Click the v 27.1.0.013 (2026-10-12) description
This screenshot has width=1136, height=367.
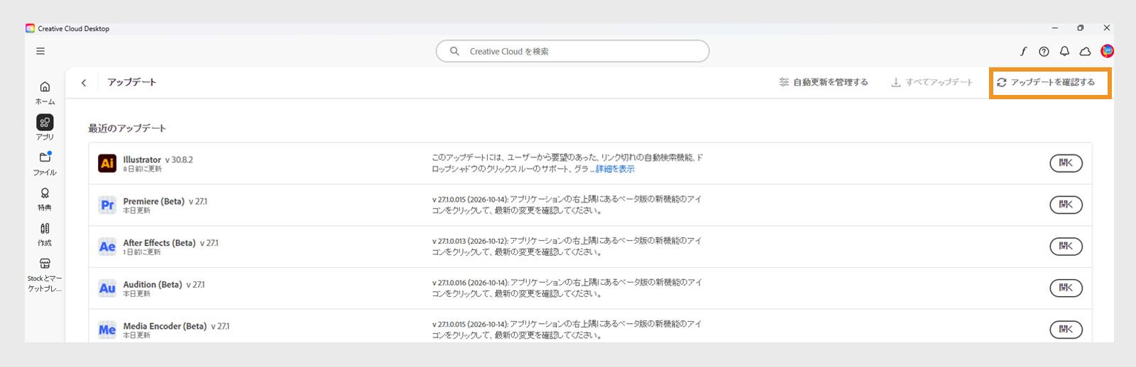coord(567,246)
